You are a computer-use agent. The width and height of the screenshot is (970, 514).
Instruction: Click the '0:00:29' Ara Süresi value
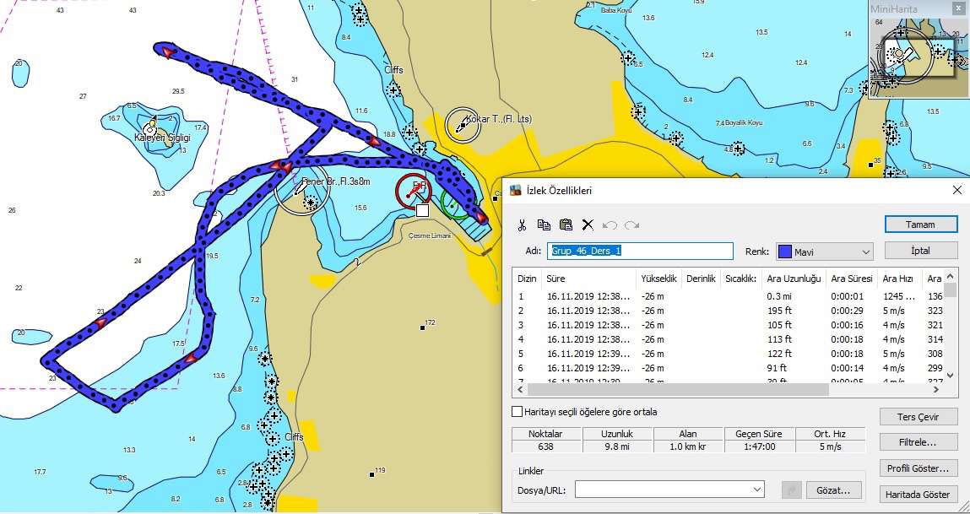847,311
